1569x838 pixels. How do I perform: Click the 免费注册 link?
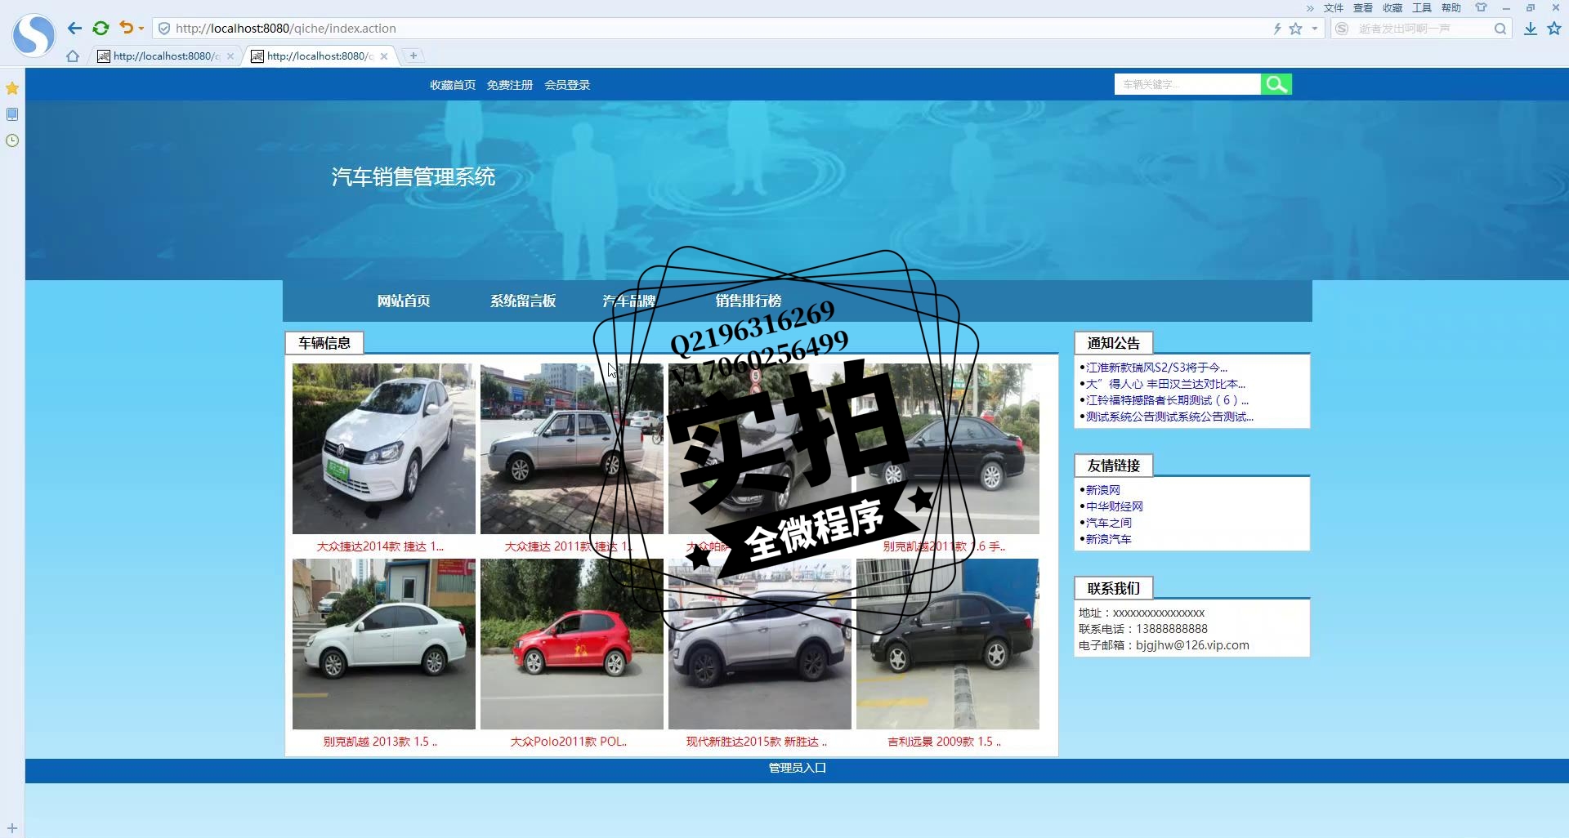509,85
